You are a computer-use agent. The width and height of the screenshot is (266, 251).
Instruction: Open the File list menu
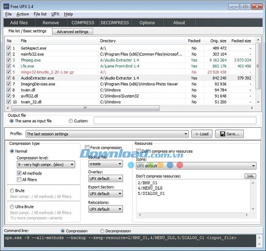[x=40, y=14]
